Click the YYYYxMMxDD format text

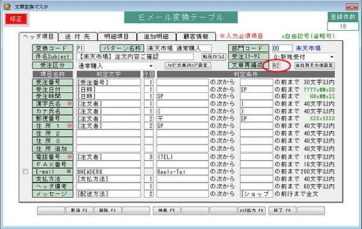pyautogui.click(x=319, y=89)
